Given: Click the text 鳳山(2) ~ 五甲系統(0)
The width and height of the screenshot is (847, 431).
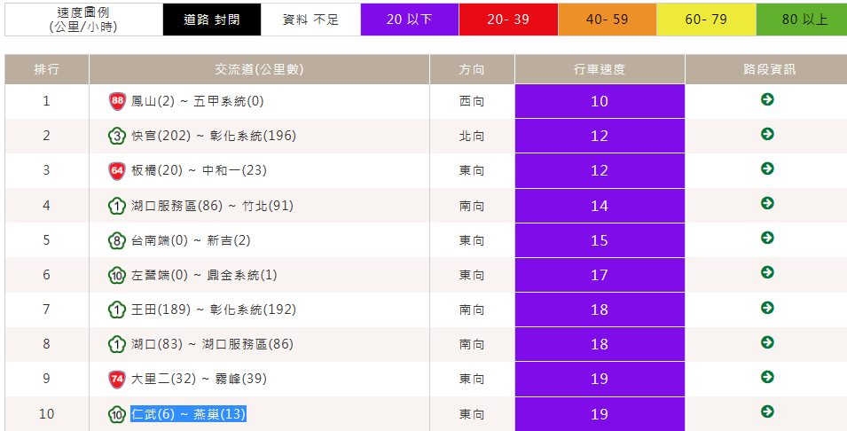Looking at the screenshot, I should pyautogui.click(x=197, y=101).
